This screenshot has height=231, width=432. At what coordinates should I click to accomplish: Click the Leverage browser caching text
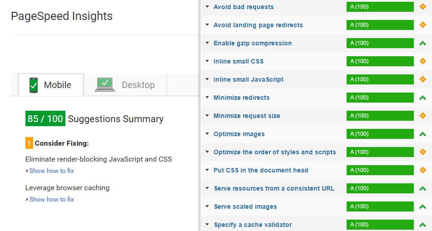pos(68,188)
